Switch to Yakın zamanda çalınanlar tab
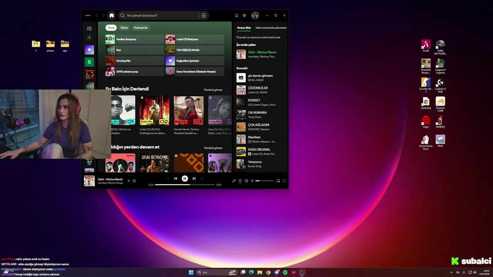Screen dimensions: 493x277 271,28
